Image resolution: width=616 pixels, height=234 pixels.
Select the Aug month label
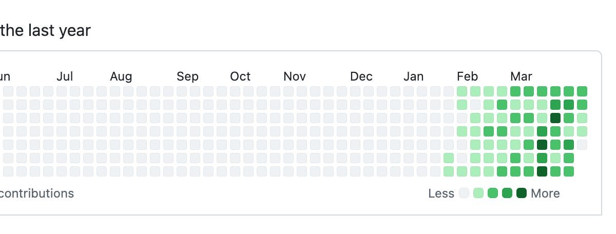pyautogui.click(x=121, y=76)
